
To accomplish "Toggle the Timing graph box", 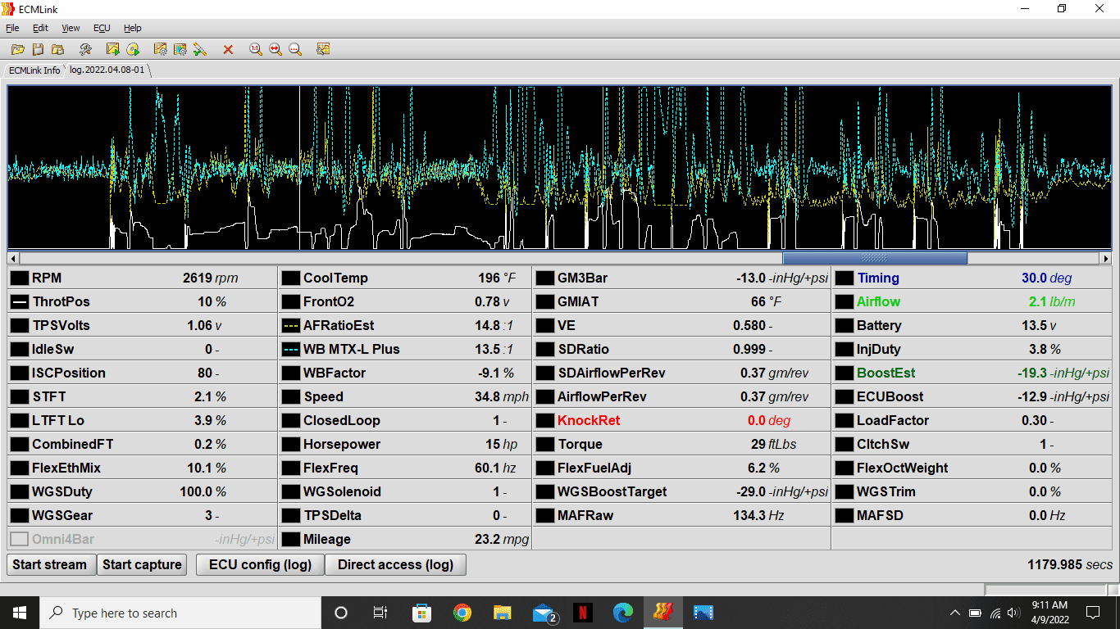I will [844, 278].
